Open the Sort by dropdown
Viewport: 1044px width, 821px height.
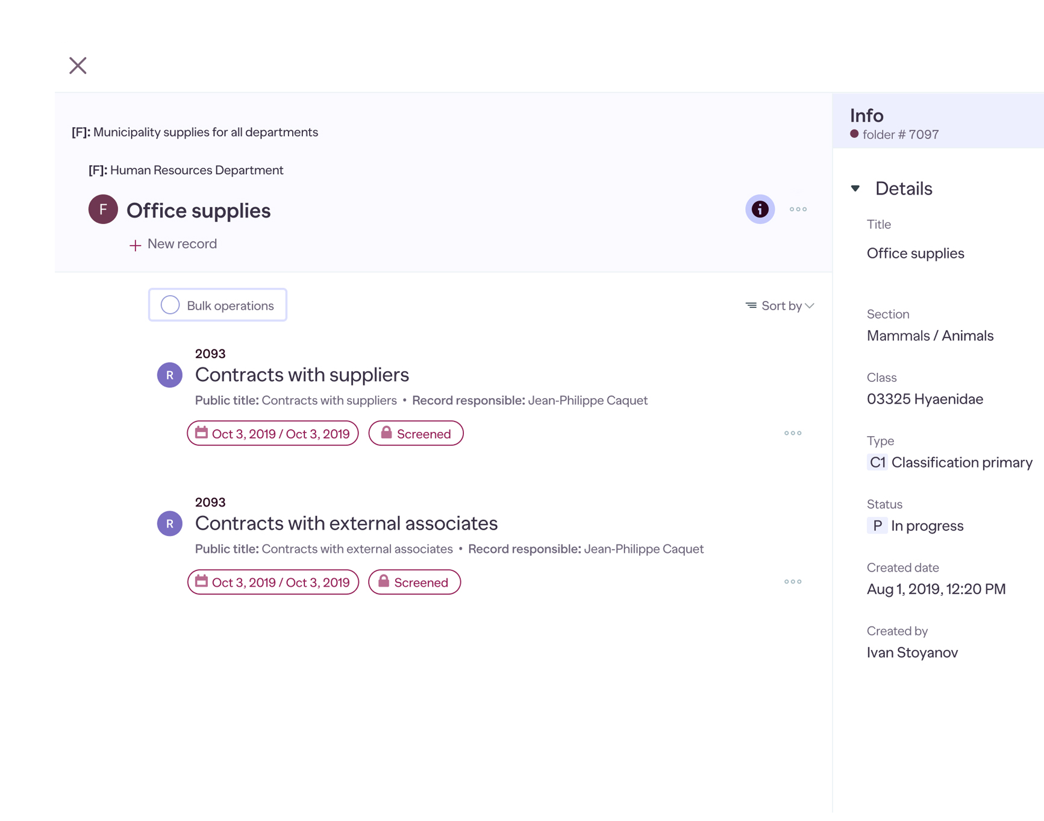(780, 306)
